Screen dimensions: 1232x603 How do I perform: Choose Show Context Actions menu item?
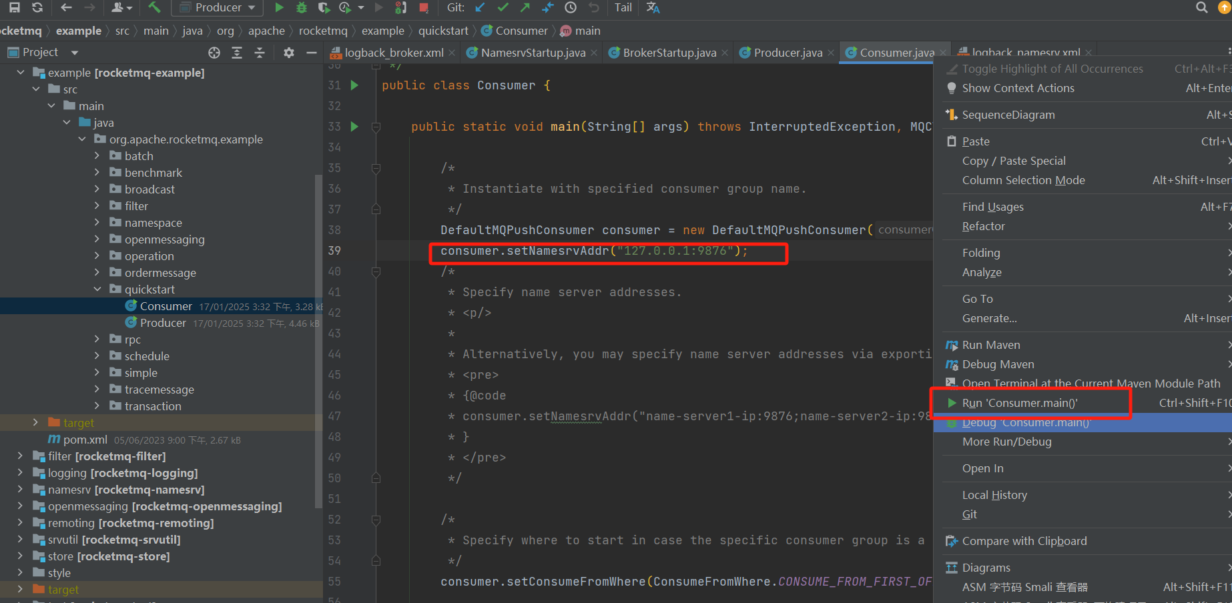(x=1018, y=88)
